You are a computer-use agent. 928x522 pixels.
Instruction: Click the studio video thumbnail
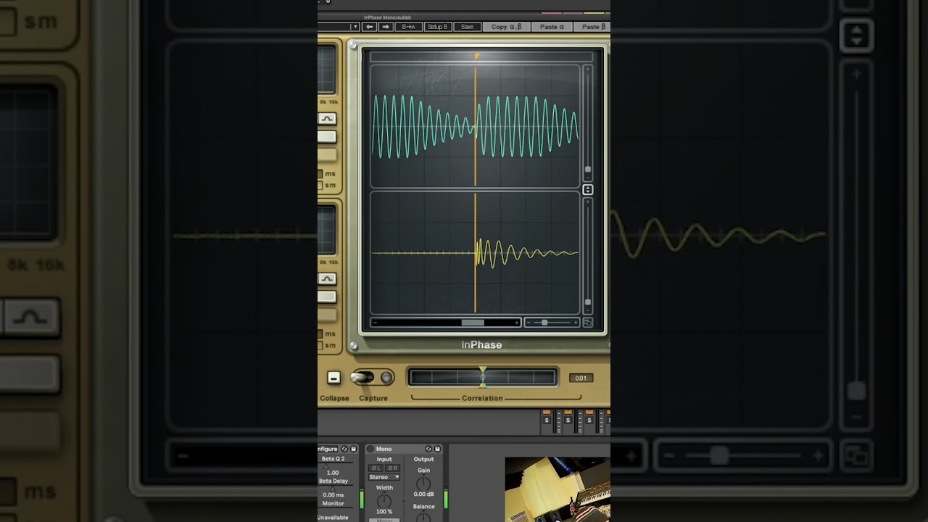tap(558, 489)
